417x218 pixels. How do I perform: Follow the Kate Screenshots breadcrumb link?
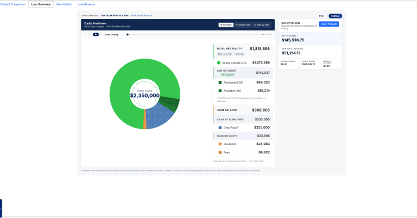142,16
